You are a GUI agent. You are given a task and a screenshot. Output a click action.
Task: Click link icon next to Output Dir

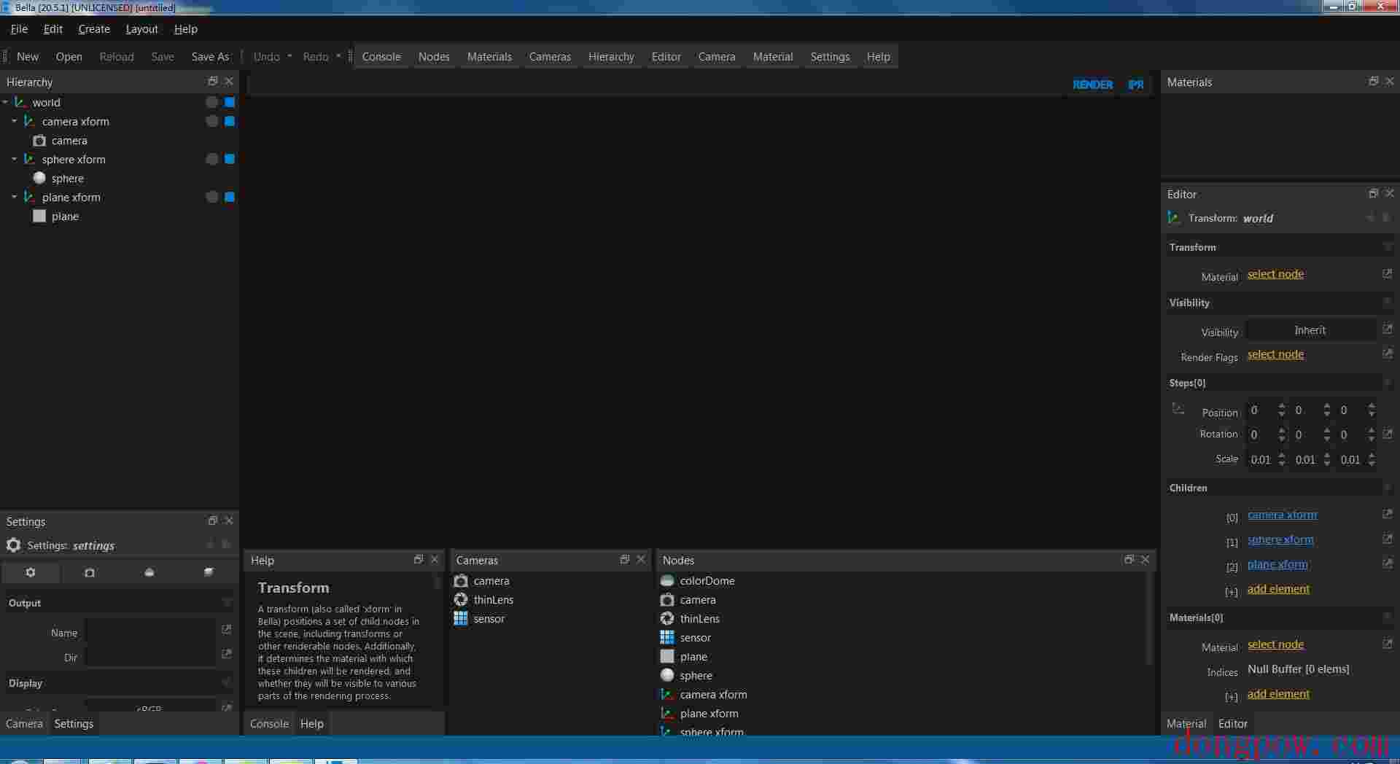(x=226, y=654)
